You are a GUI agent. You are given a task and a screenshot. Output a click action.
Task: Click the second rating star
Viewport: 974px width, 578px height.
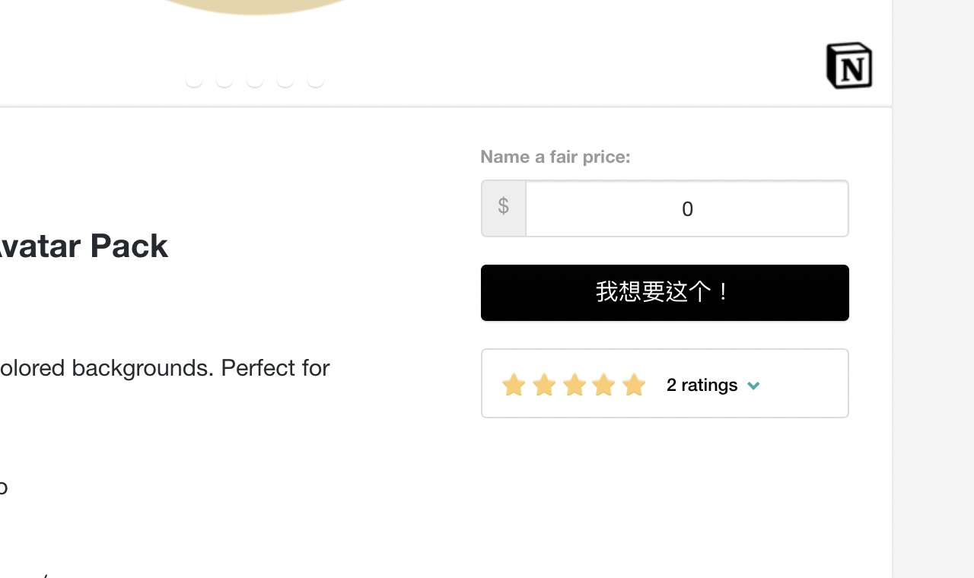544,385
